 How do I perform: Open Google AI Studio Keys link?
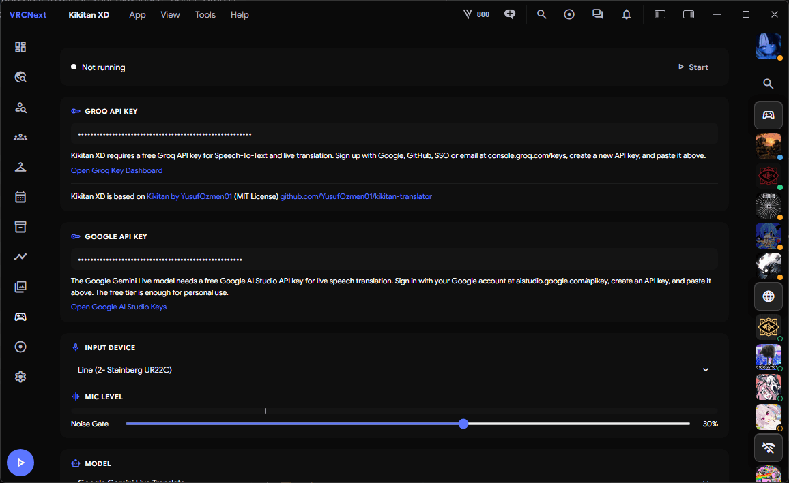point(119,307)
